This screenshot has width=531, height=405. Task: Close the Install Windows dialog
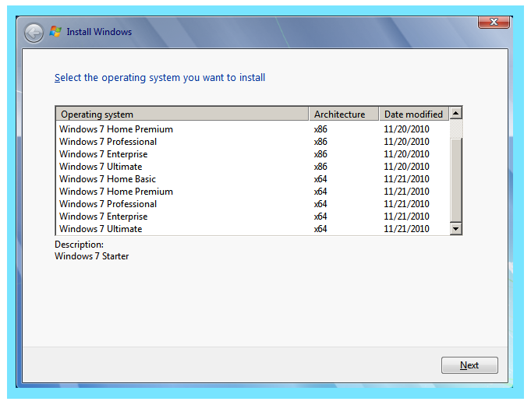(x=494, y=23)
